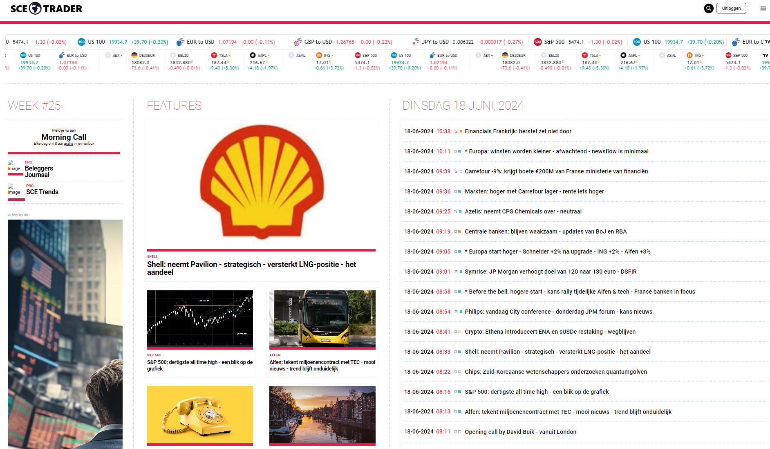Open 'Chips: Zuid-Koreaanse wetenschappers' news item
Image resolution: width=770 pixels, height=449 pixels.
(x=556, y=372)
